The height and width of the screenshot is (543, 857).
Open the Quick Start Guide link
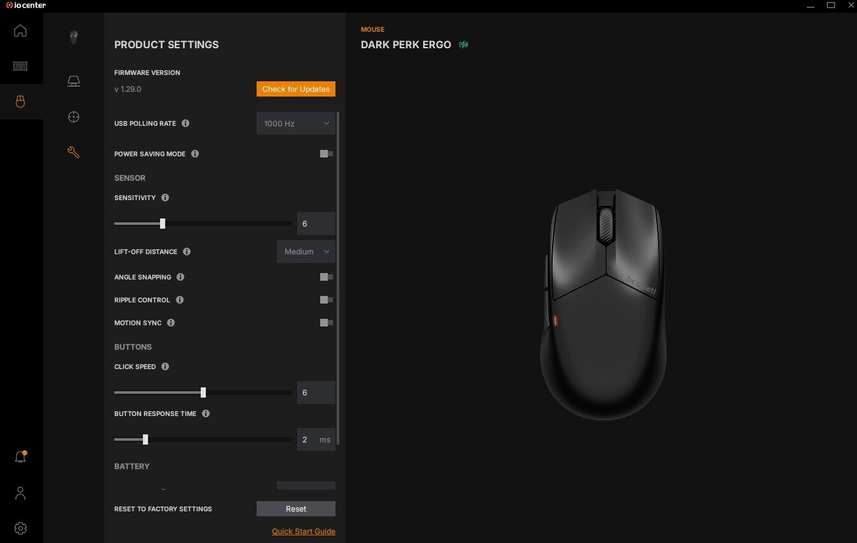(x=304, y=532)
